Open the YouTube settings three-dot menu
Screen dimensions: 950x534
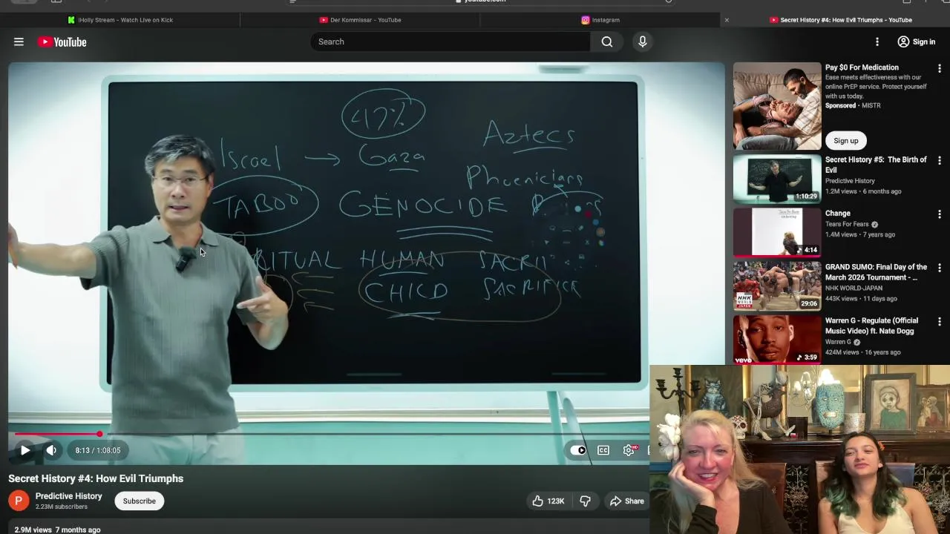(x=877, y=42)
